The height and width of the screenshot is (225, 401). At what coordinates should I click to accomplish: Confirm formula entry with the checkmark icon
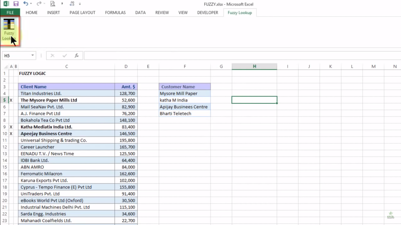point(65,56)
